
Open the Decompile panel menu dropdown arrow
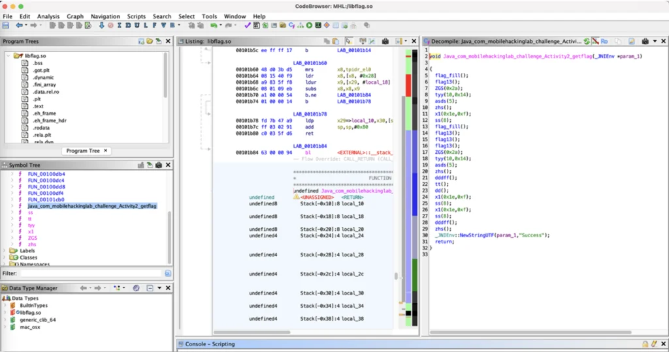655,41
